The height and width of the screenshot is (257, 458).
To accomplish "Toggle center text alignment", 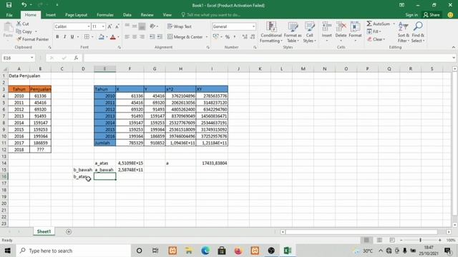I will click(x=135, y=37).
